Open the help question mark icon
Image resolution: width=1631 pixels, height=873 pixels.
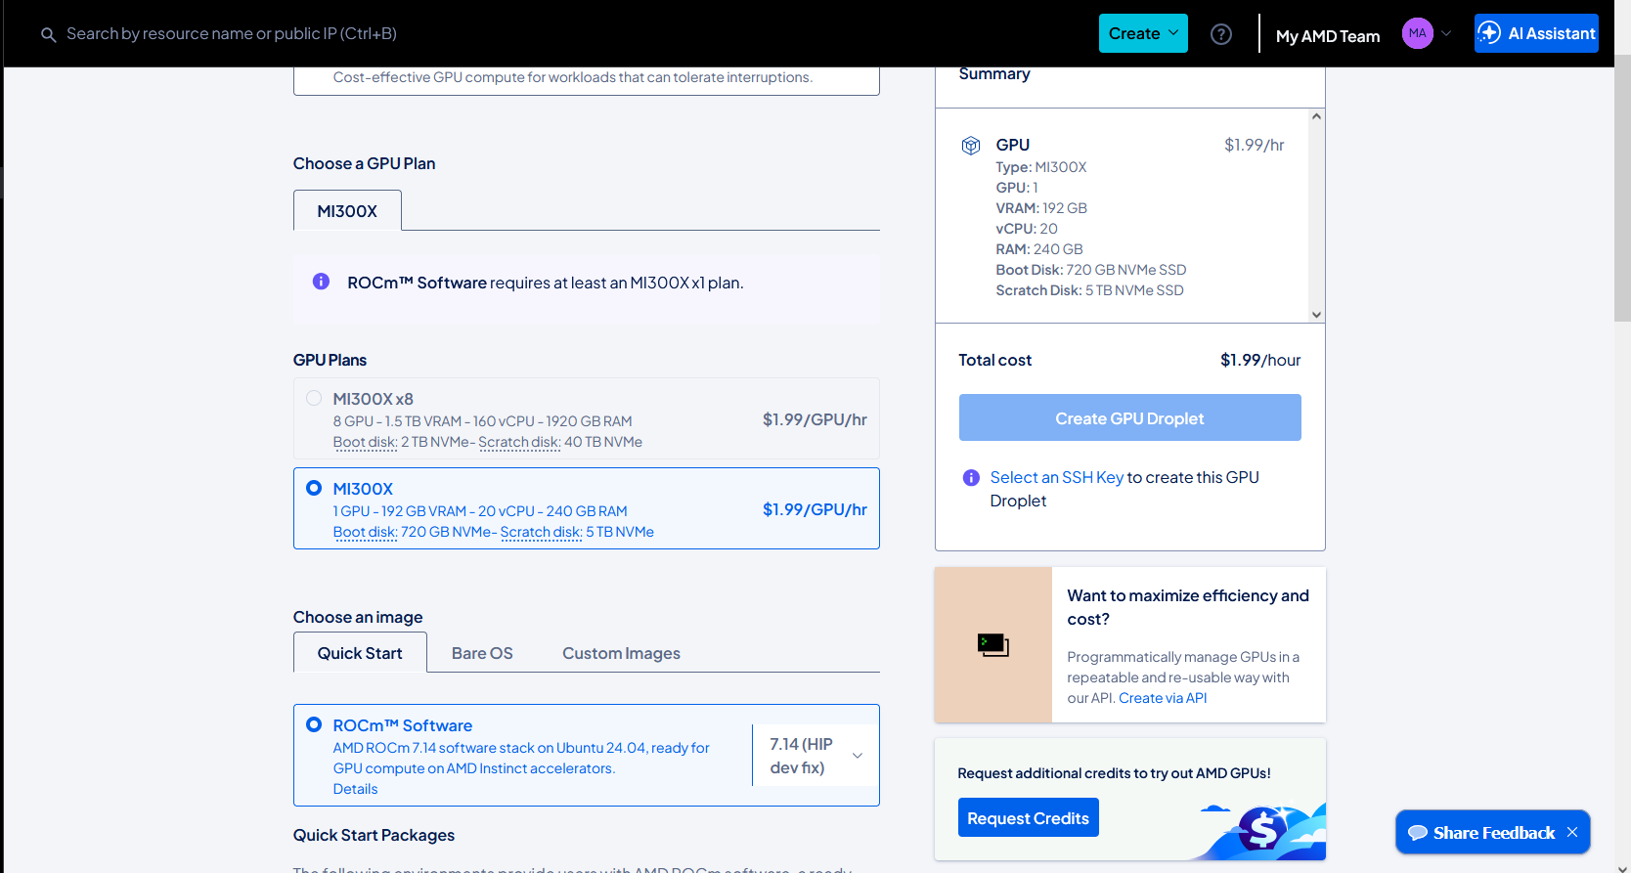[x=1221, y=34]
